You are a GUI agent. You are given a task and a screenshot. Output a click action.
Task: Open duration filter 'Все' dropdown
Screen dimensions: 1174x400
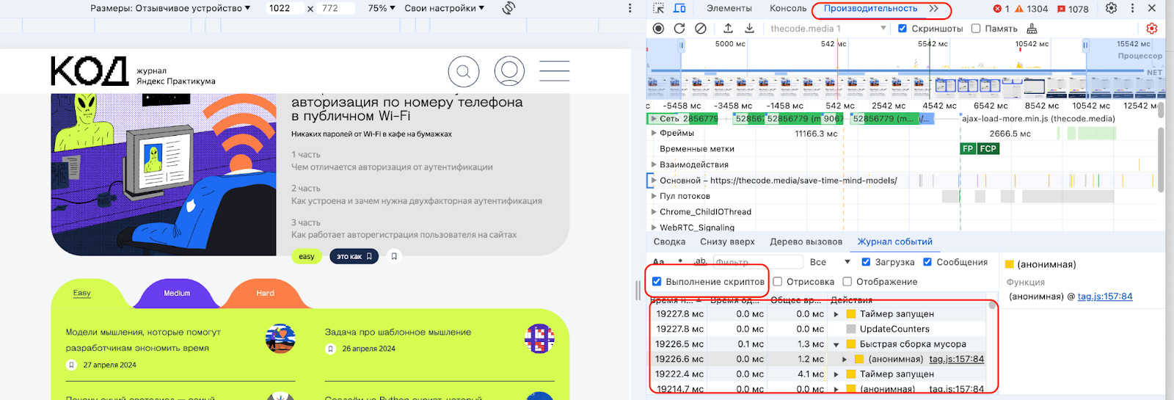pos(830,262)
